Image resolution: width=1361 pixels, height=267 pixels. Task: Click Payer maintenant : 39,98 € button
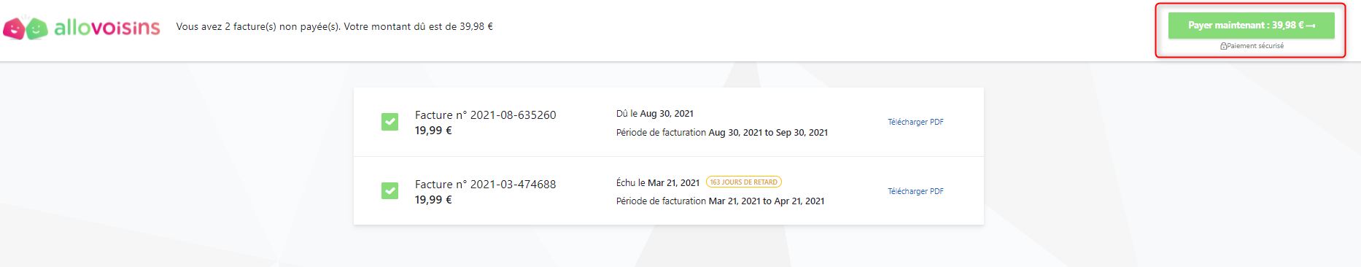point(1252,26)
